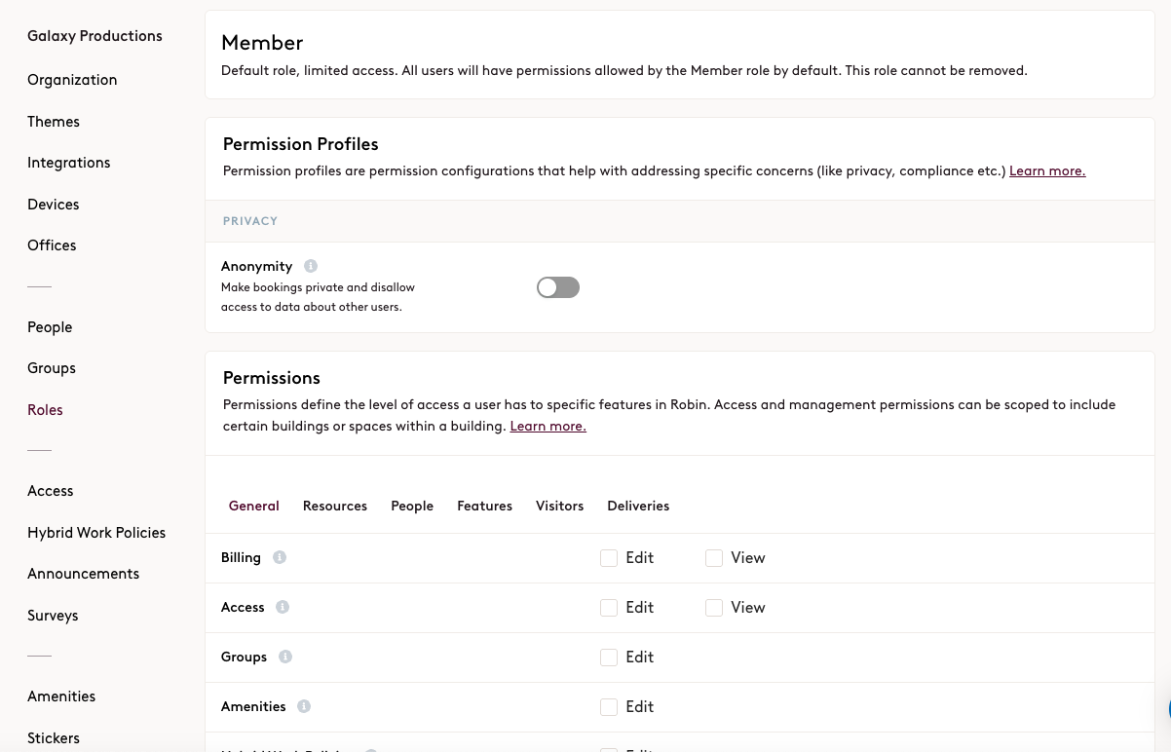The image size is (1171, 752).
Task: Click the info icon beside Amenities permission
Action: point(304,706)
